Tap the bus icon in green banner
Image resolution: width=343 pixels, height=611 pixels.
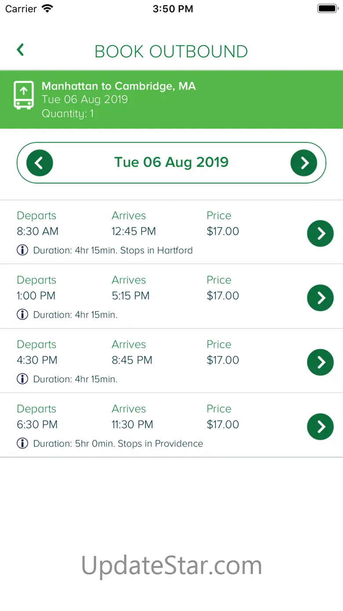[24, 95]
